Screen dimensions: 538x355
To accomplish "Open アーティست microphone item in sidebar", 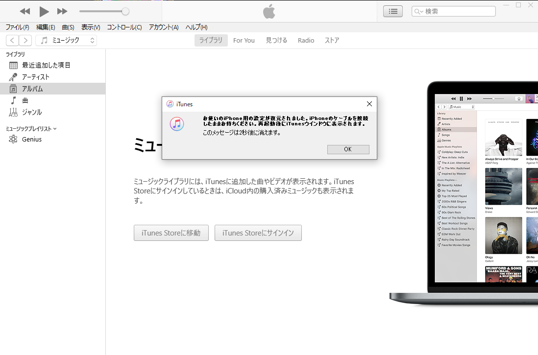I will 35,77.
